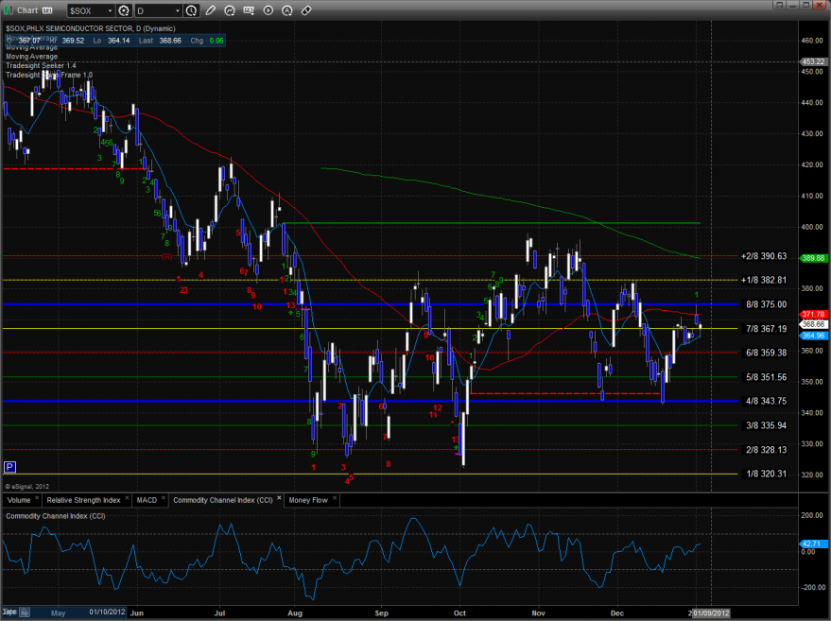Click the 6/8 359.38 level label

pos(767,353)
